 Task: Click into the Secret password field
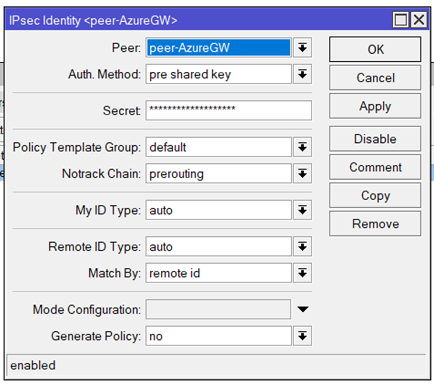229,111
